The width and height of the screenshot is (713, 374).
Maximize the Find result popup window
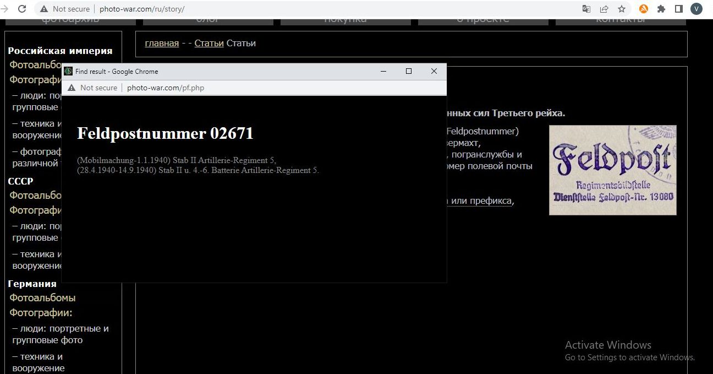pyautogui.click(x=409, y=71)
